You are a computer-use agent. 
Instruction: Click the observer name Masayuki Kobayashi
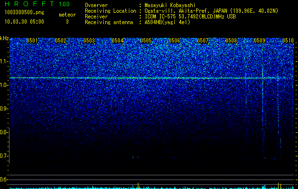click(x=170, y=5)
